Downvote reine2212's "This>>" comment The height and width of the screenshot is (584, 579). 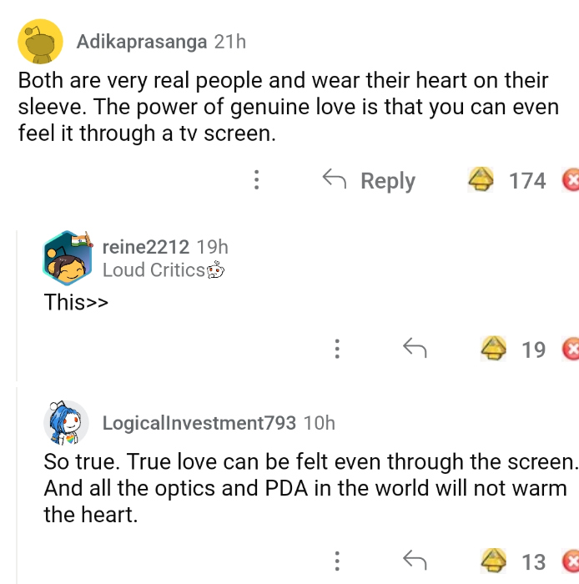click(571, 349)
